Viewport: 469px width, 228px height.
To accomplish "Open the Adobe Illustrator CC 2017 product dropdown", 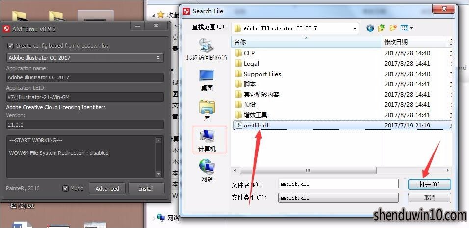I will click(x=85, y=58).
